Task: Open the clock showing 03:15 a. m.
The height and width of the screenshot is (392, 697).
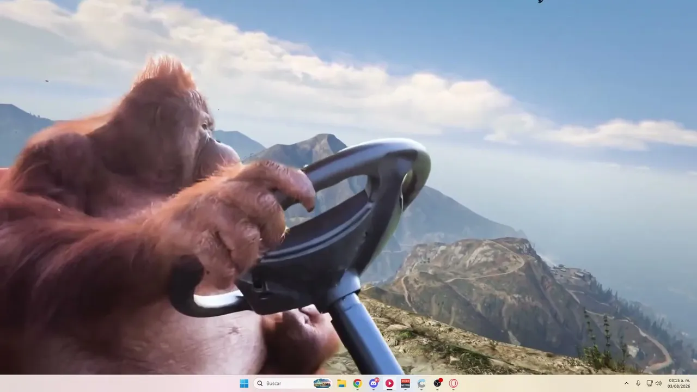Action: [679, 383]
